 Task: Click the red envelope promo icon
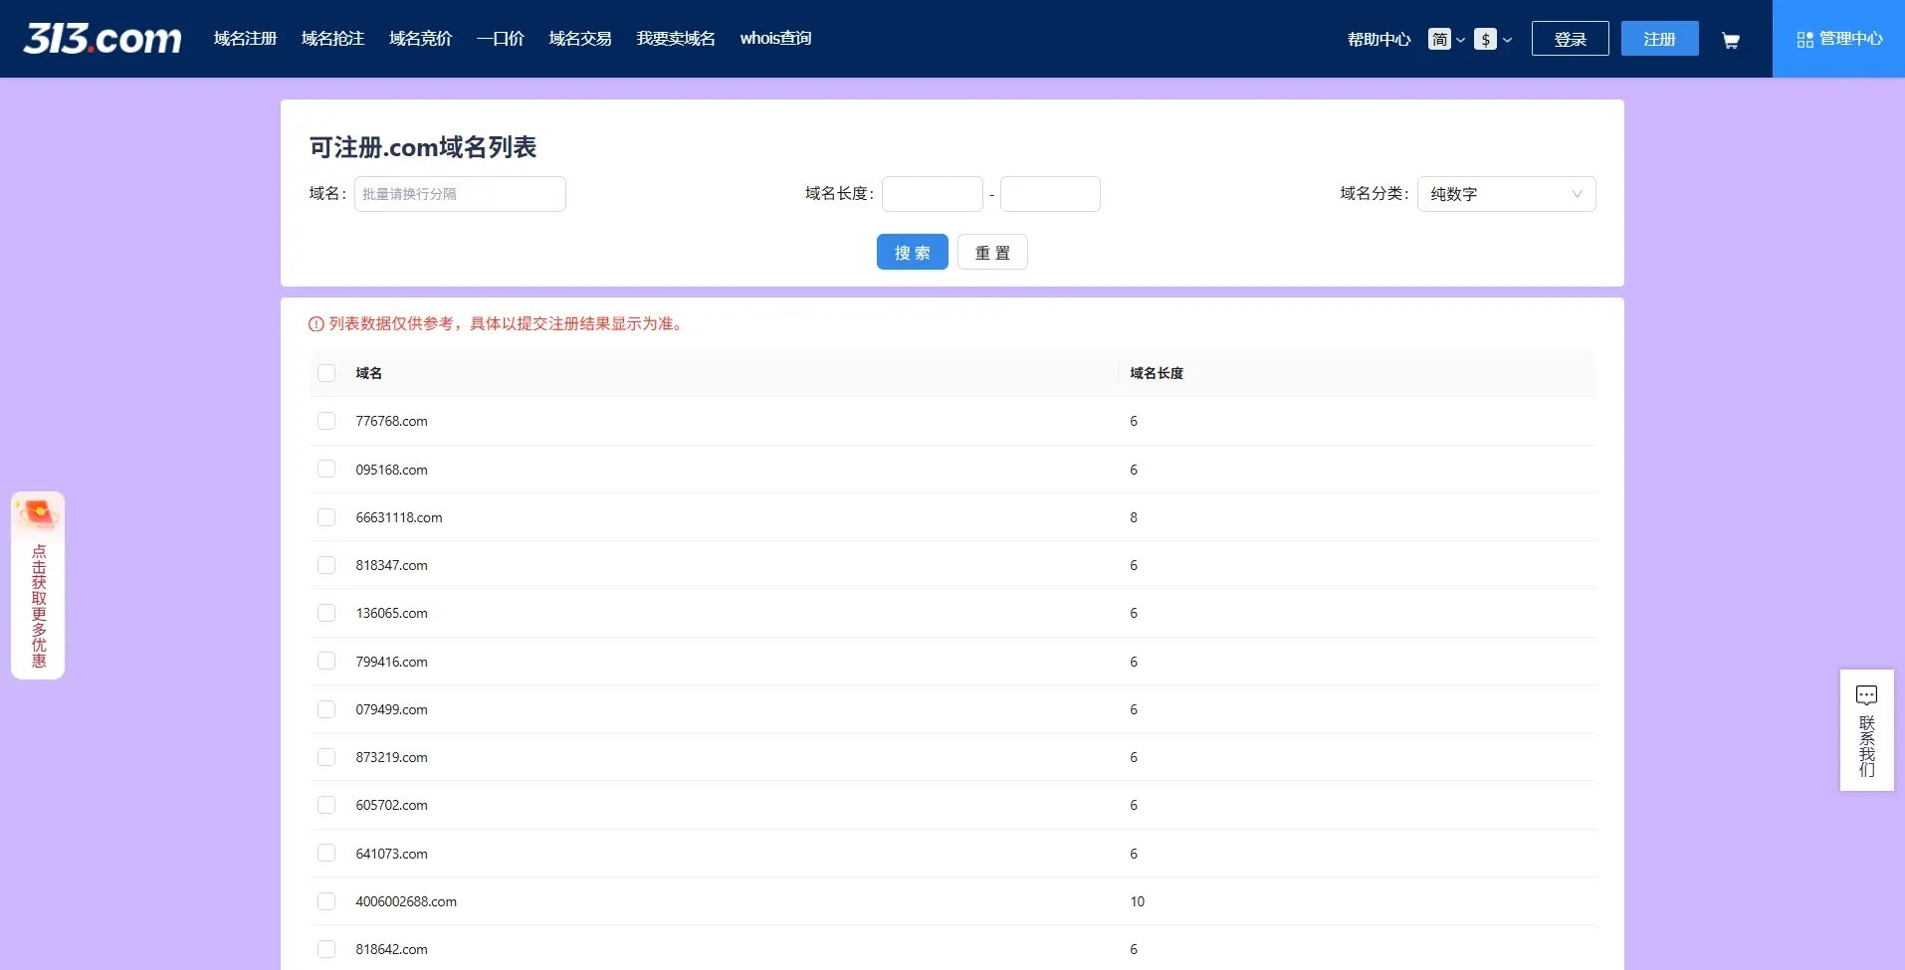tap(38, 515)
